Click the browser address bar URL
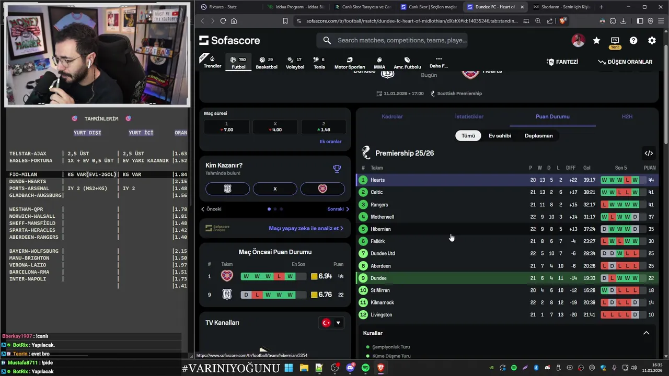Image resolution: width=669 pixels, height=376 pixels. (412, 21)
